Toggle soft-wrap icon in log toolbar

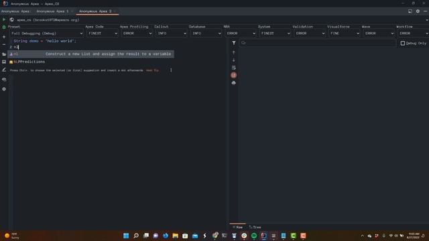234,68
